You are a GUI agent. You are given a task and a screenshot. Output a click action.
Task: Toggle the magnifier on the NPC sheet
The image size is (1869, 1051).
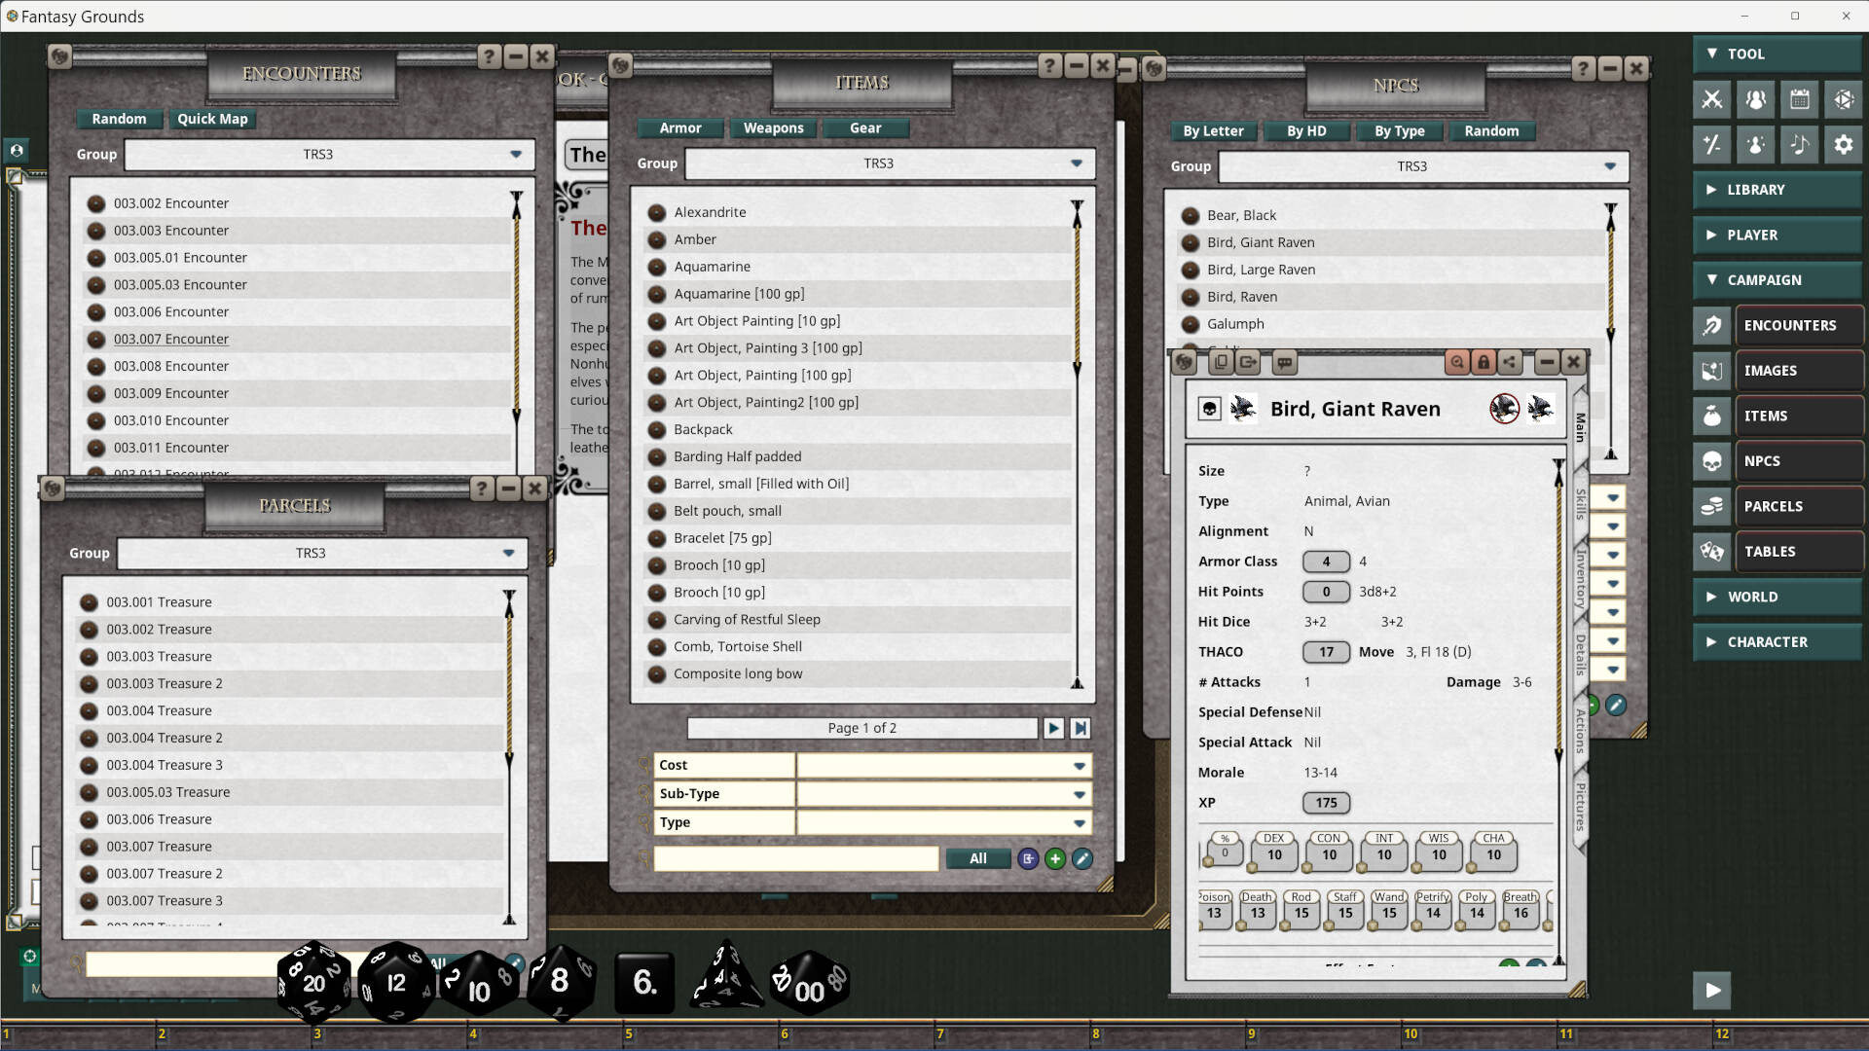pyautogui.click(x=1457, y=362)
